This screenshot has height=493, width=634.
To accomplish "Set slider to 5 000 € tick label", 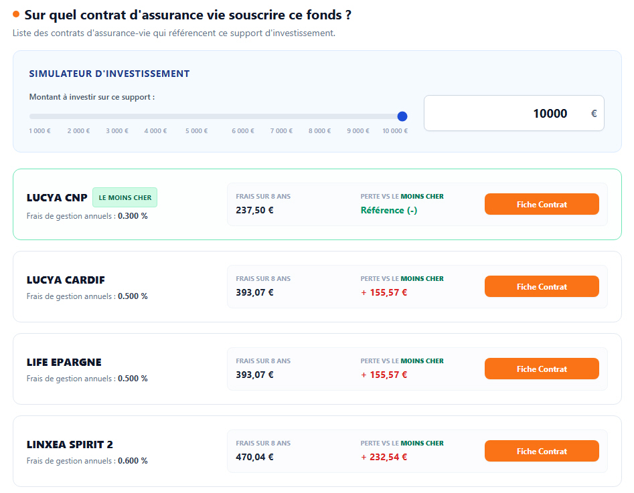I will click(x=197, y=131).
